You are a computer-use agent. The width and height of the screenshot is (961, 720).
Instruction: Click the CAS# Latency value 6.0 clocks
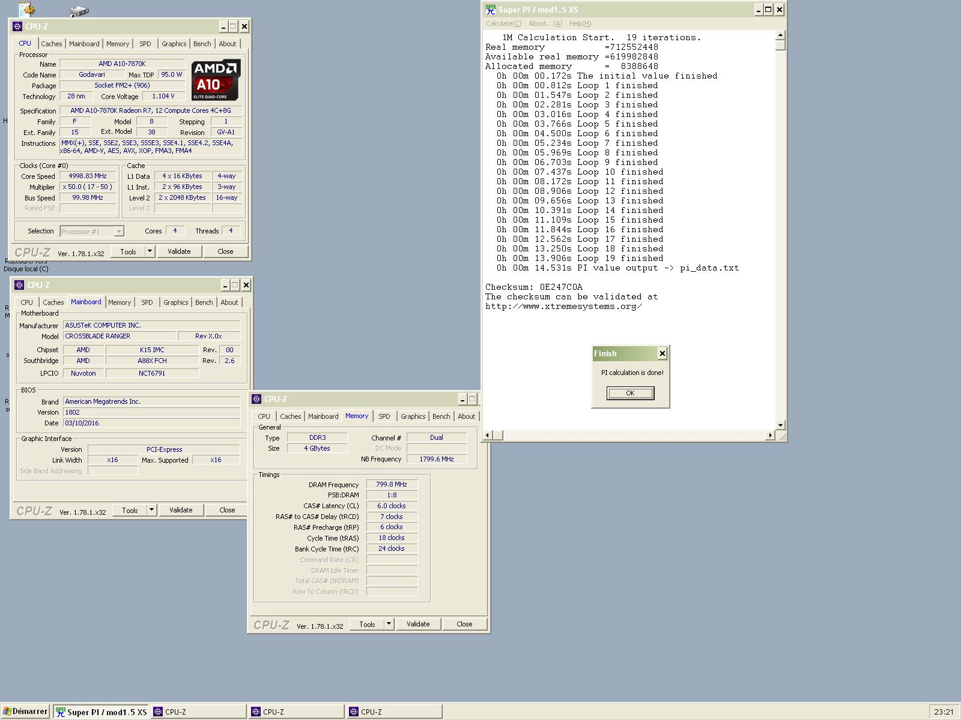(392, 506)
